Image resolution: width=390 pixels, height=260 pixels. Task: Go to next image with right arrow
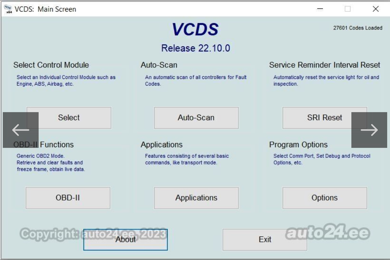(x=369, y=130)
